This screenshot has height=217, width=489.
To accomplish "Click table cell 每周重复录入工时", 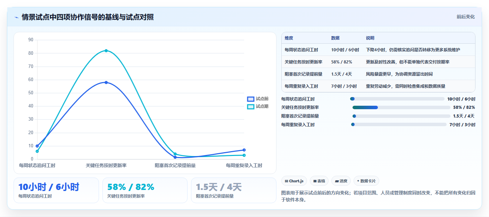I will click(301, 86).
